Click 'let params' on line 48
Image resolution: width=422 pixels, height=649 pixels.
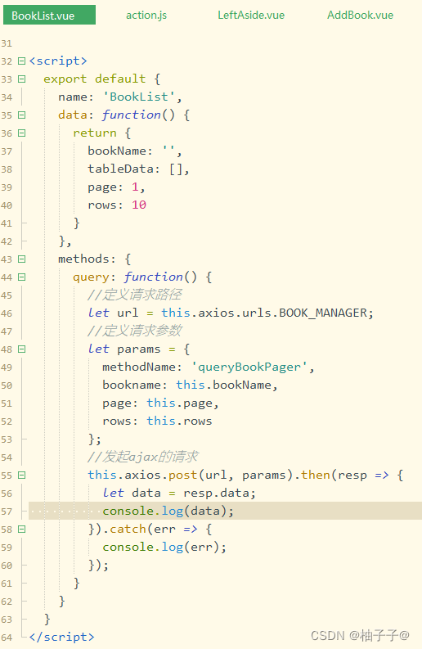pyautogui.click(x=124, y=349)
